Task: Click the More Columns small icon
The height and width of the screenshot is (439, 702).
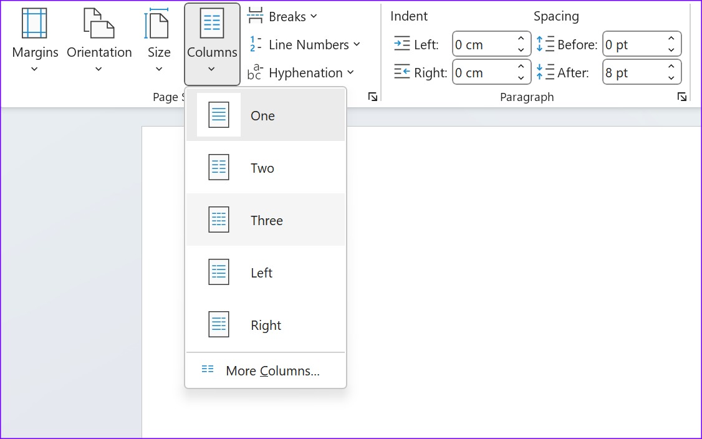Action: point(207,369)
